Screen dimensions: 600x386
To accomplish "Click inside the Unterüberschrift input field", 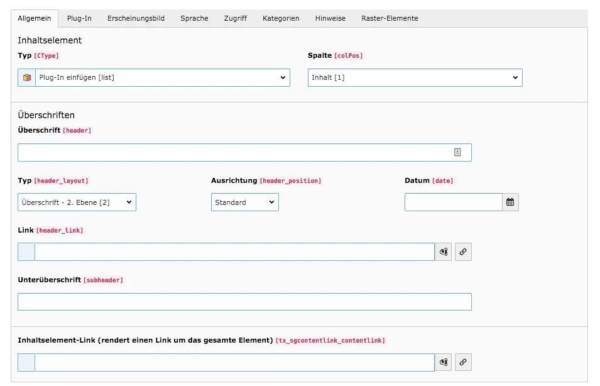I will (x=245, y=302).
